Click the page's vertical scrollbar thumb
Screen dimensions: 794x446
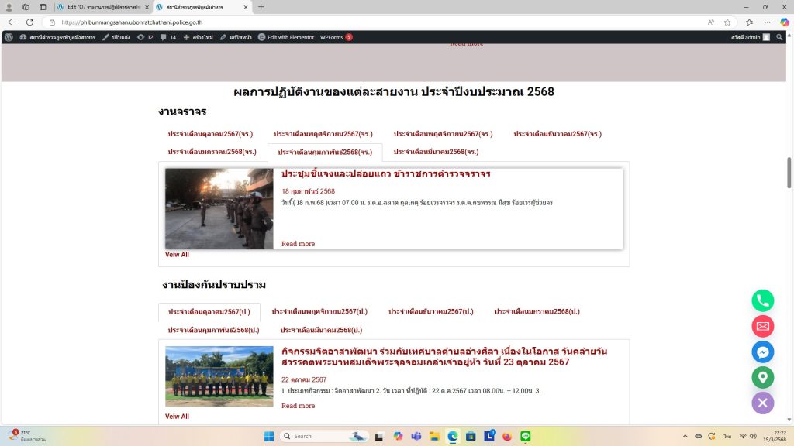coord(789,172)
